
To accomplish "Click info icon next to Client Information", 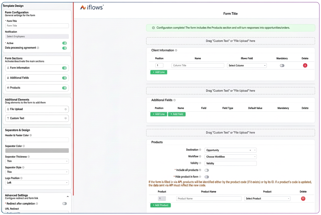I will coord(176,50).
